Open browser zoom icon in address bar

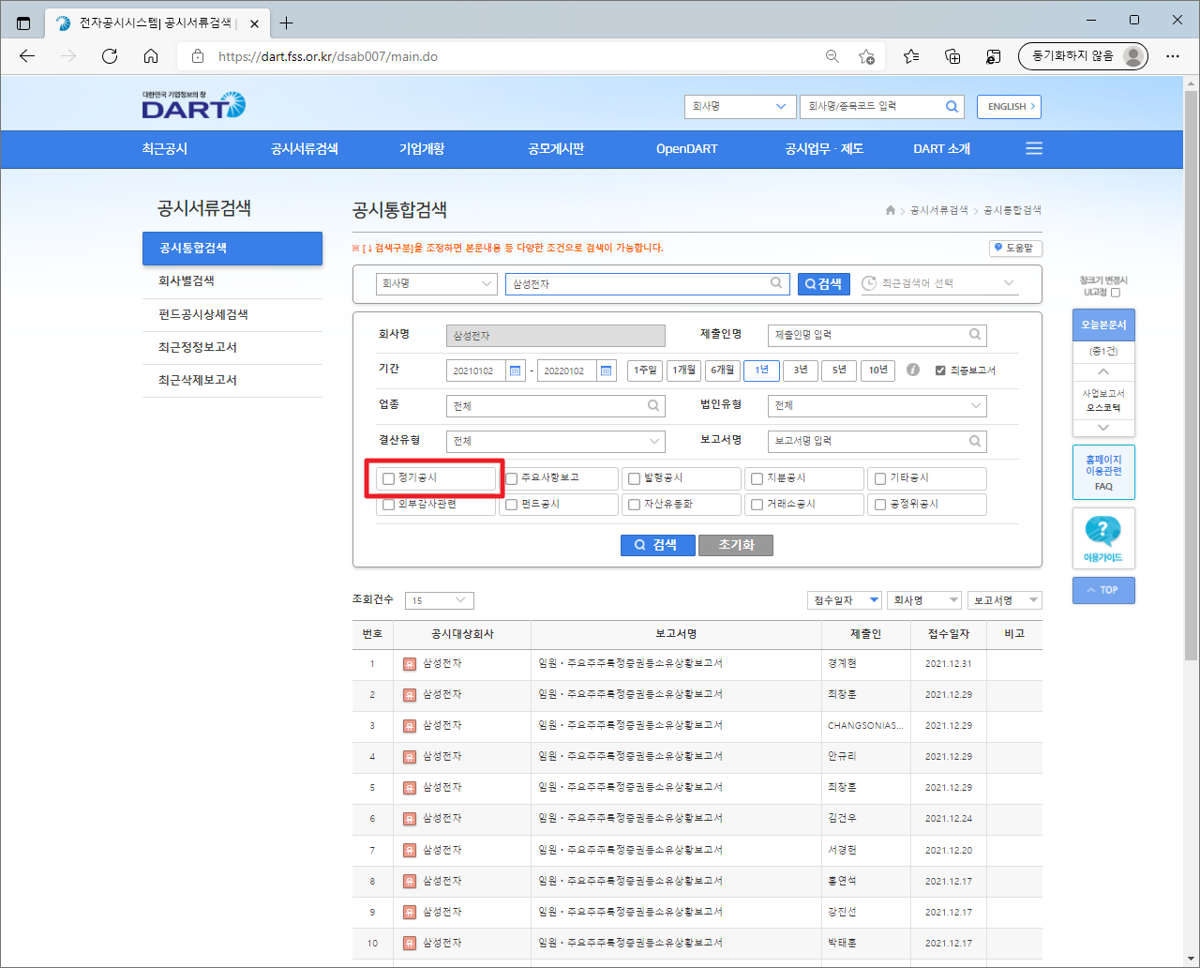[x=832, y=56]
